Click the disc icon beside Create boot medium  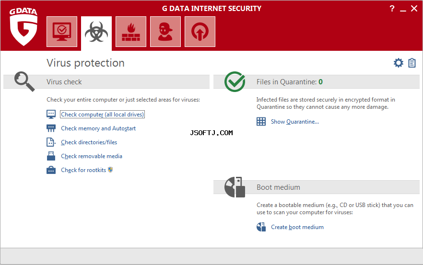(x=261, y=227)
